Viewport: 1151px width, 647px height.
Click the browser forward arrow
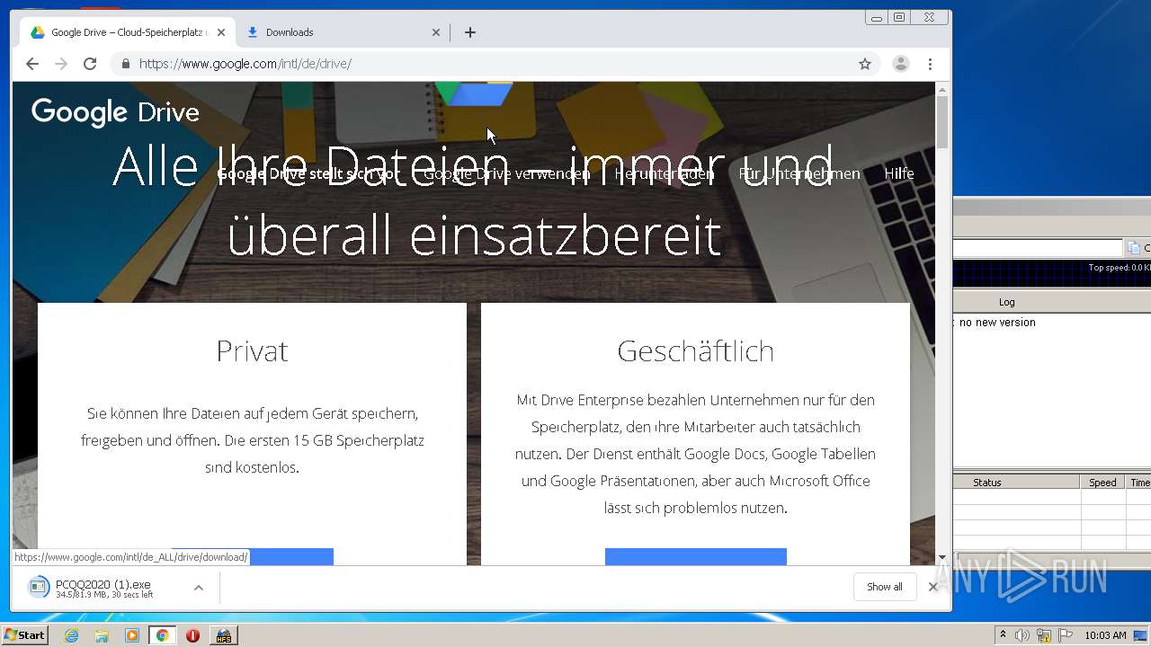click(61, 64)
